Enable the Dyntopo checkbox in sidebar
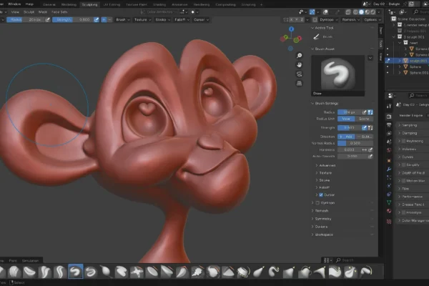The height and width of the screenshot is (286, 429). tap(317, 203)
